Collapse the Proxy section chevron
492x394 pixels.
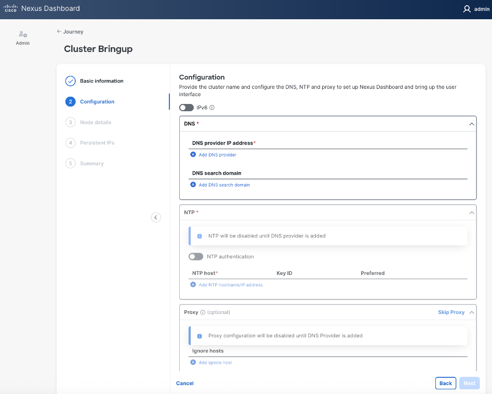tap(471, 312)
